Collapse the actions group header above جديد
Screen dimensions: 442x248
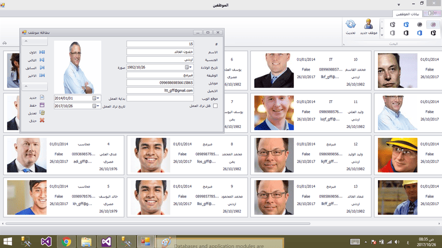[26, 86]
